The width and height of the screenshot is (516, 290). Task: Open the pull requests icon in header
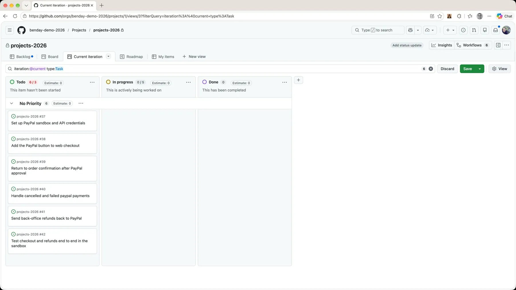click(x=474, y=30)
